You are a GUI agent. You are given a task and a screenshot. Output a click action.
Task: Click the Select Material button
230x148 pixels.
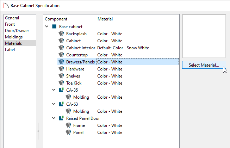[x=204, y=65]
